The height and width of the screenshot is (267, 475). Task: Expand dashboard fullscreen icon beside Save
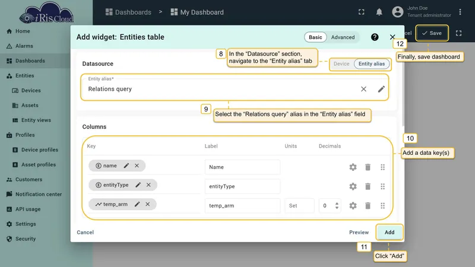[458, 33]
